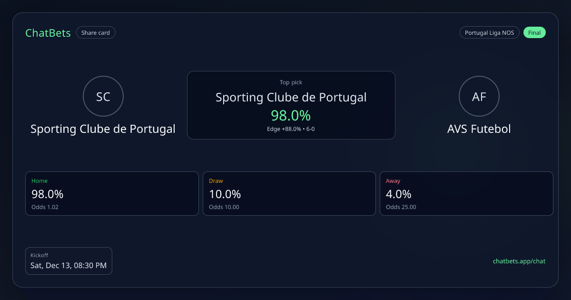Click the Portugal Liga NOS league tag
The image size is (571, 300).
tap(489, 33)
